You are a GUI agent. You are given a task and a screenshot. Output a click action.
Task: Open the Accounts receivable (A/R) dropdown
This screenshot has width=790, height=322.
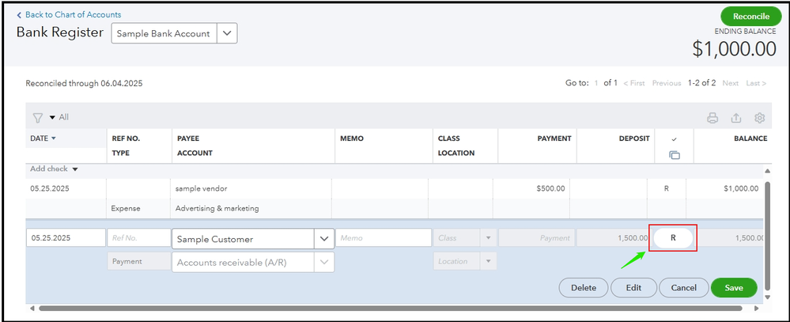[x=323, y=262]
